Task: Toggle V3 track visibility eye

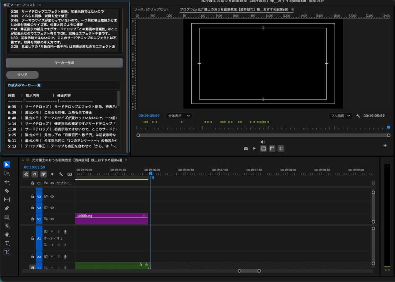Action: pyautogui.click(x=52, y=196)
